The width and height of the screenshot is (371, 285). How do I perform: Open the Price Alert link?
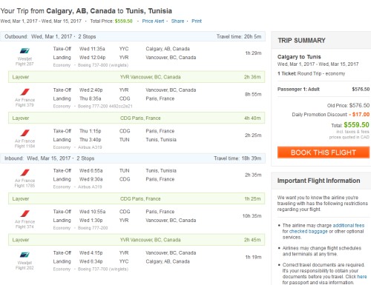click(x=153, y=21)
